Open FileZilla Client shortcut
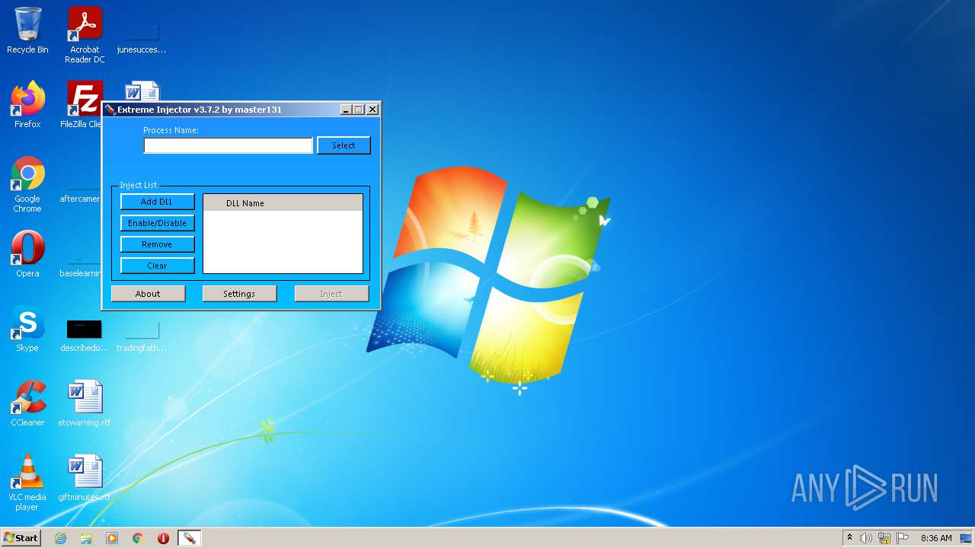975x548 pixels. click(x=83, y=105)
